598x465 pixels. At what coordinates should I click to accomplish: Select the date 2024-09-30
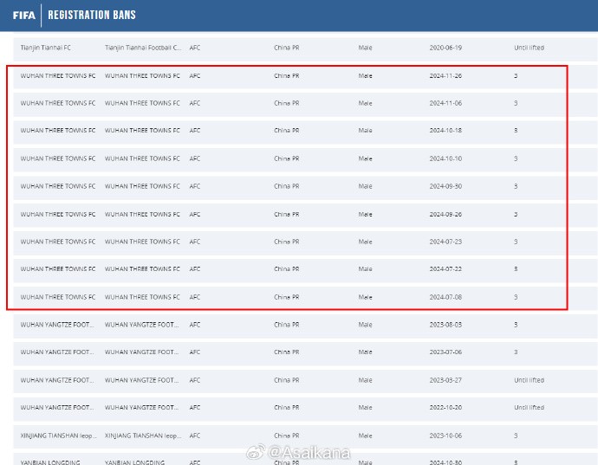point(445,186)
